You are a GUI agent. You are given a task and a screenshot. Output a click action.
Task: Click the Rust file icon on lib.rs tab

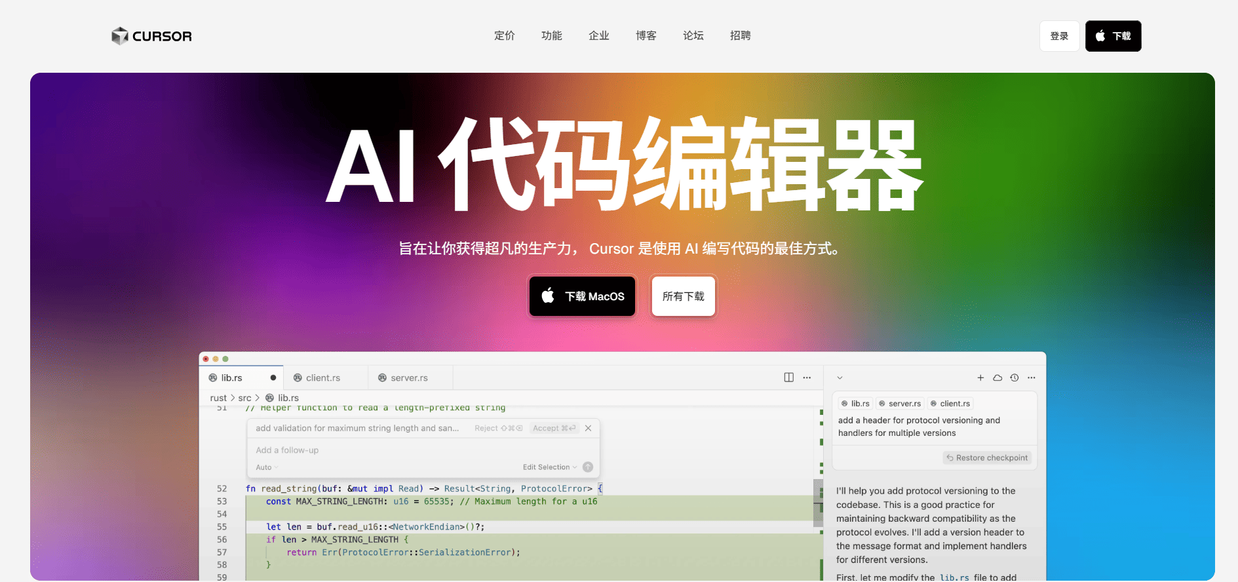coord(213,378)
